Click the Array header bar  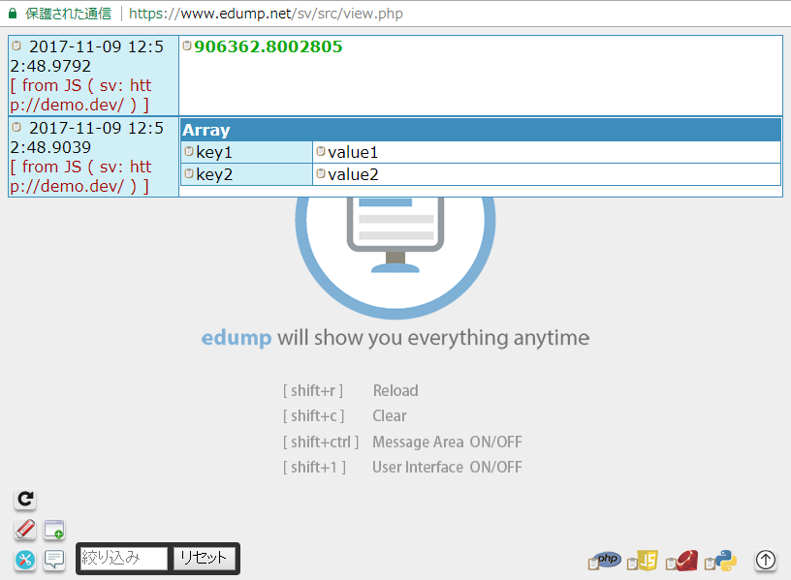(481, 130)
